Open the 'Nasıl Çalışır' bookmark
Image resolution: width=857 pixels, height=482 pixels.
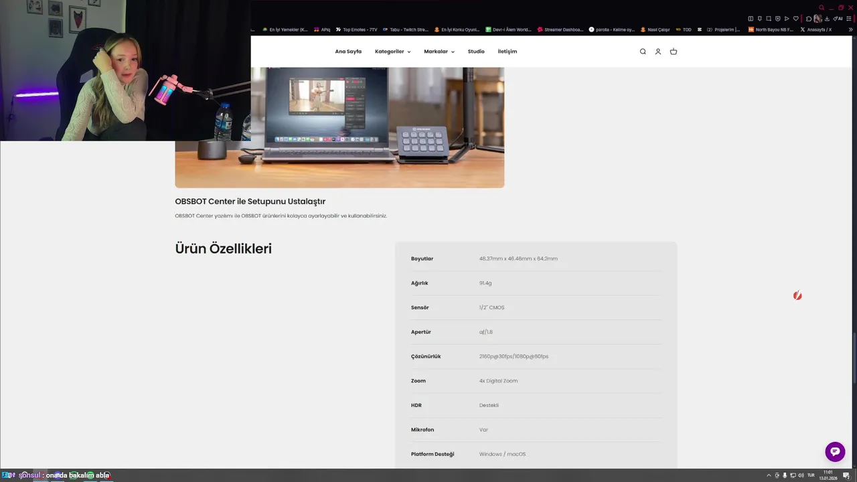tap(655, 29)
